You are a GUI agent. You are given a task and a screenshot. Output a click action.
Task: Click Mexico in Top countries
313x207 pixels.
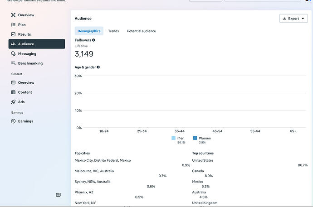point(198,182)
